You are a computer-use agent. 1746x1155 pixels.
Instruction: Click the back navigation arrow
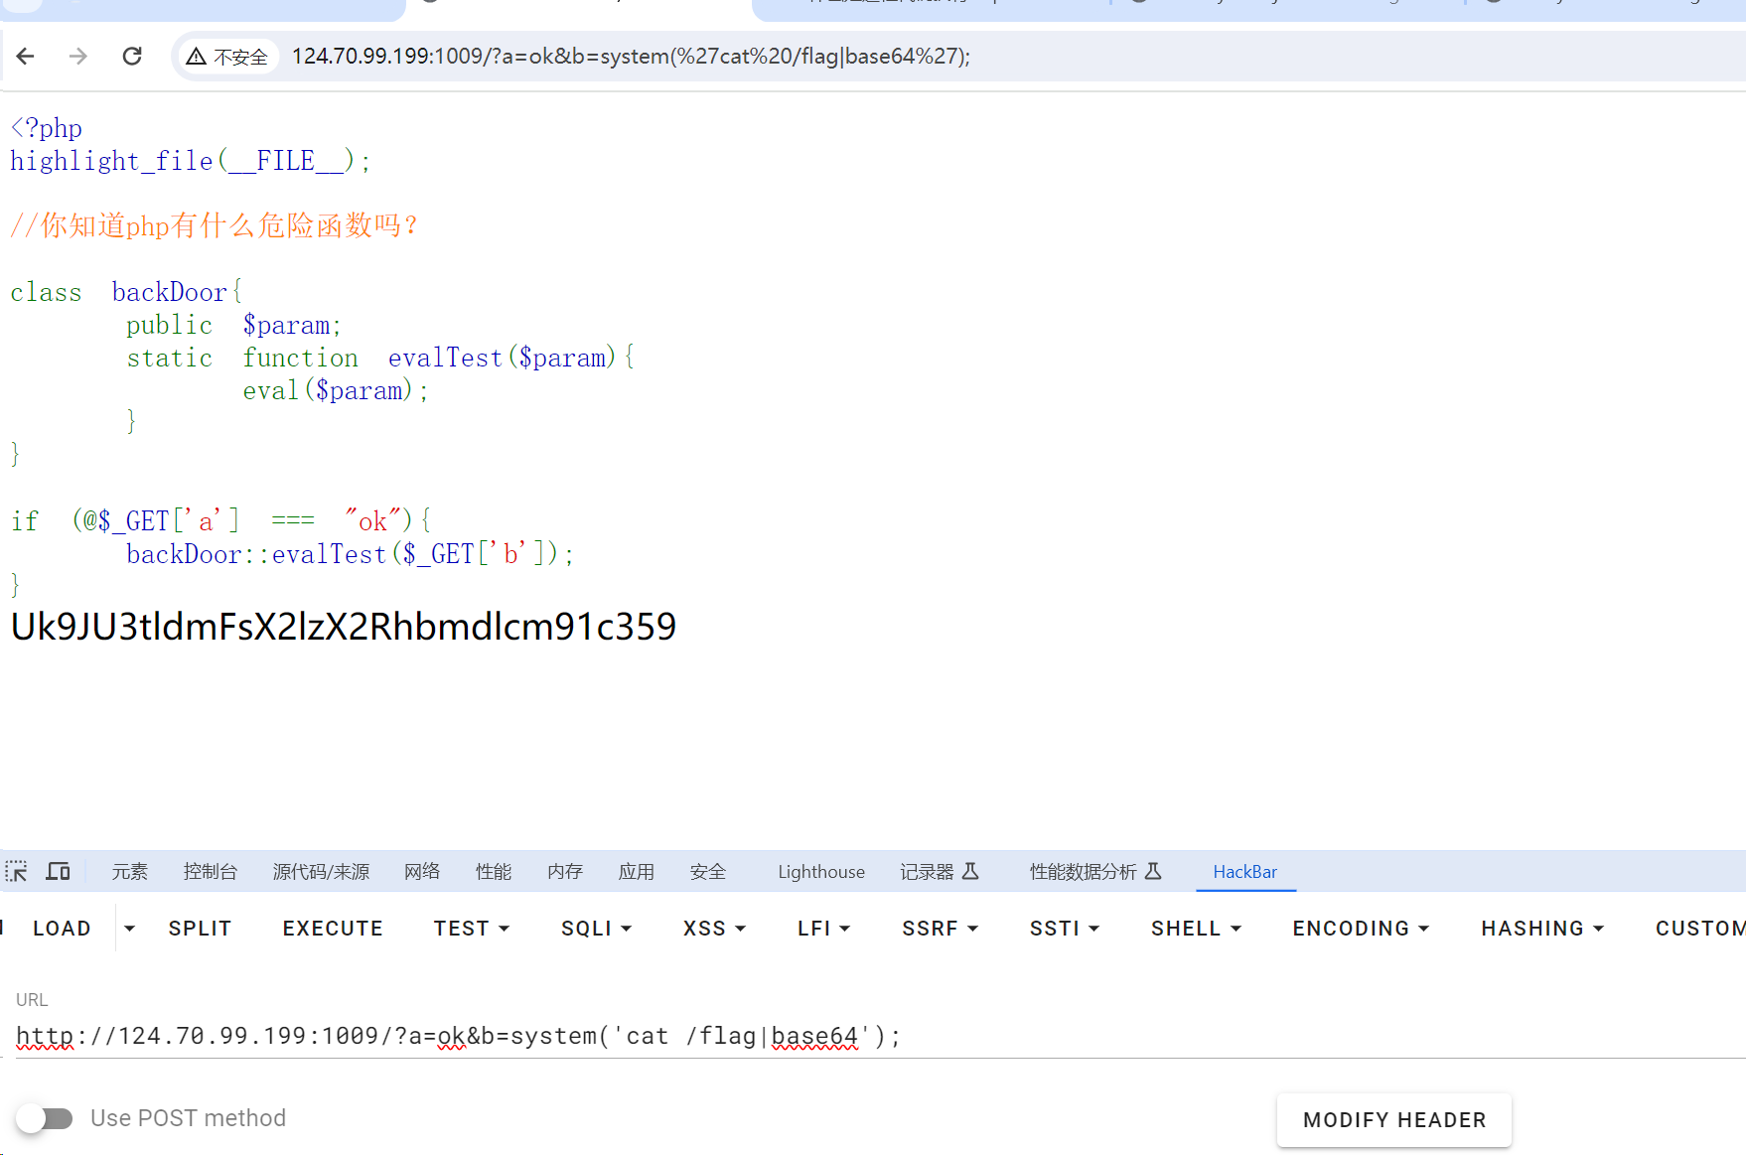[25, 57]
